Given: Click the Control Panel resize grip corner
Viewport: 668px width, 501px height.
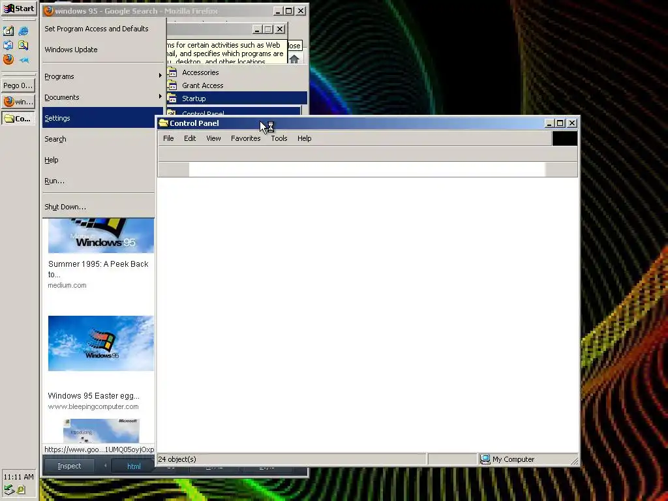Looking at the screenshot, I should tap(574, 461).
